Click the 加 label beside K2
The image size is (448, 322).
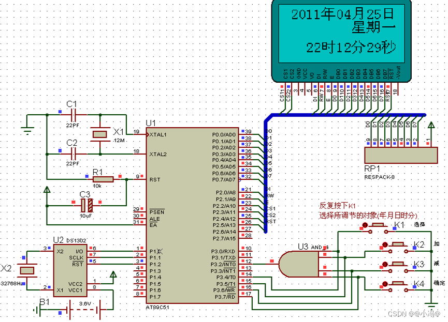(437, 244)
